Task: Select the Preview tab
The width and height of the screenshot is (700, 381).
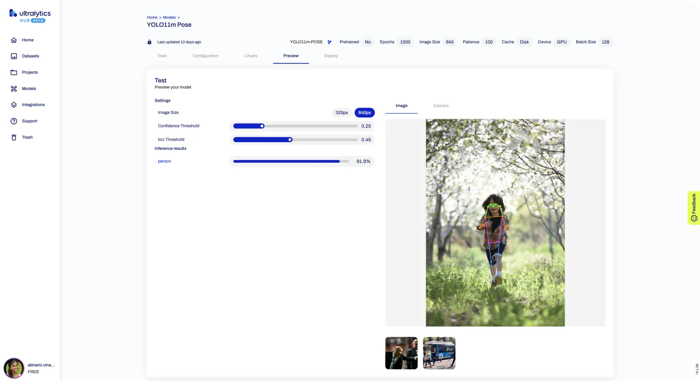Action: coord(291,56)
